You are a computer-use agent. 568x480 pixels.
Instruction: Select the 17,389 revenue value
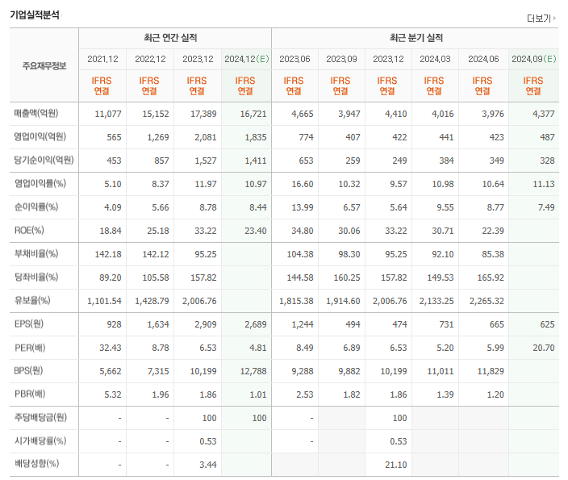203,114
